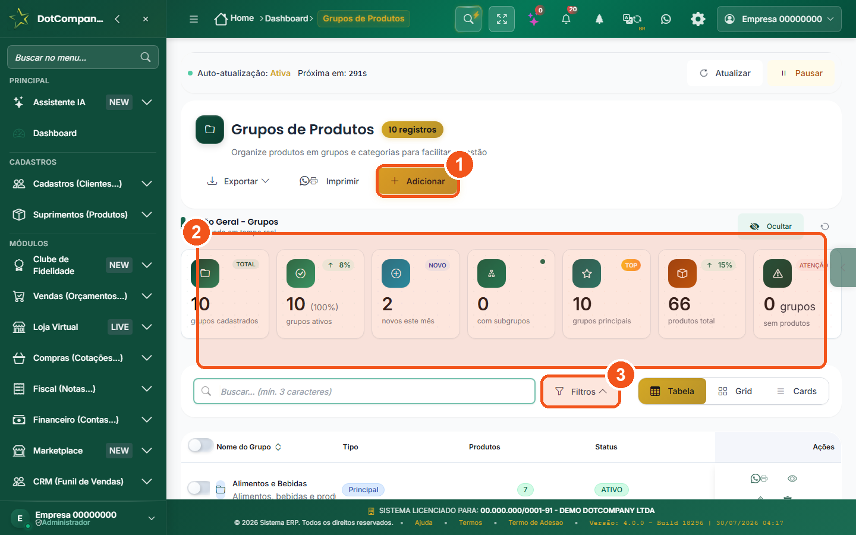Click the sem produtos warning icon
This screenshot has width=856, height=535.
tap(778, 273)
